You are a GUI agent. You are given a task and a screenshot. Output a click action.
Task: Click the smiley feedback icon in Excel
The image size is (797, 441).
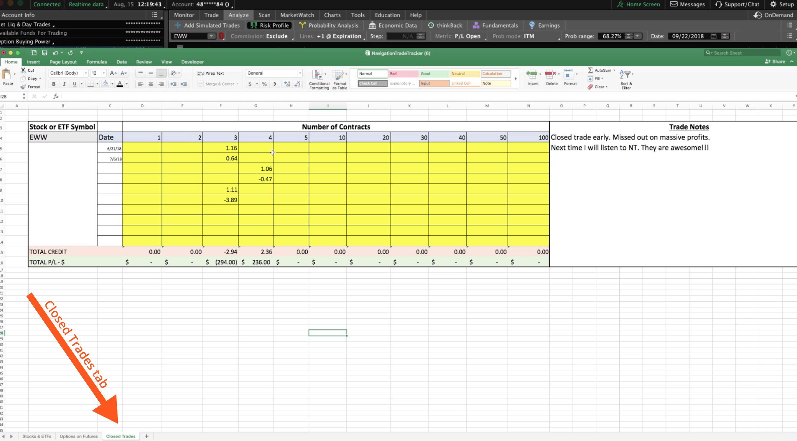tap(789, 53)
